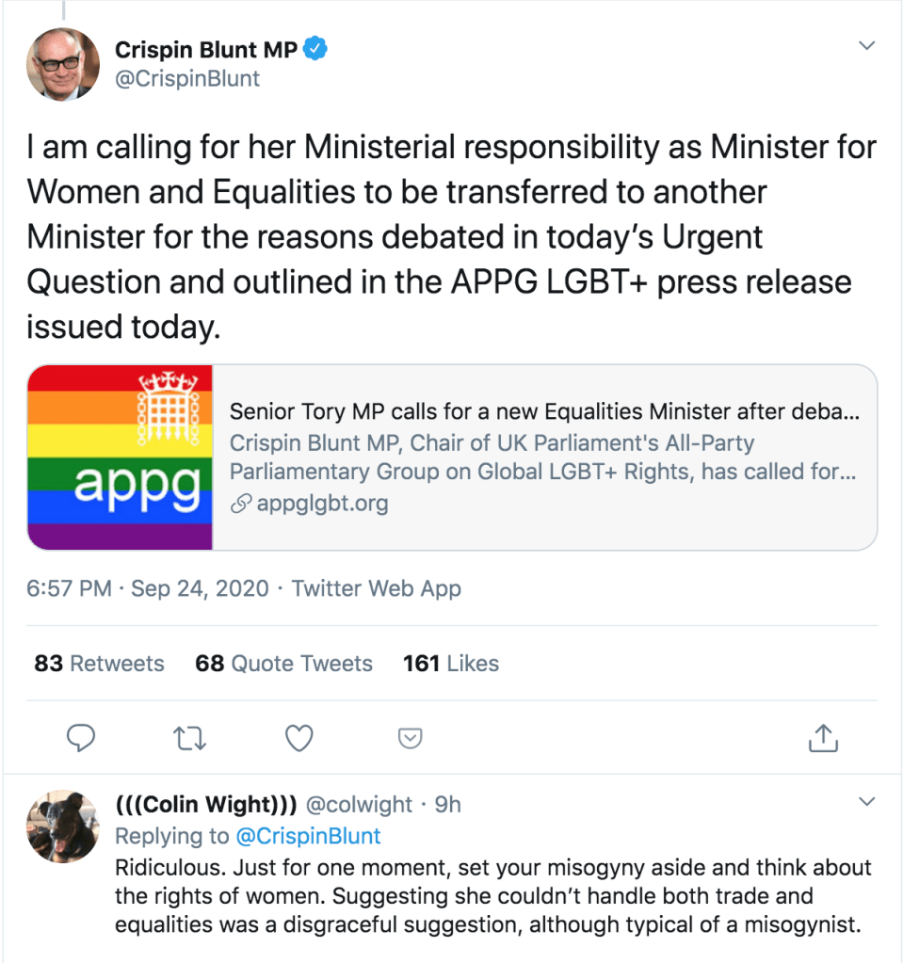Like the tweet with heart icon
This screenshot has height=963, width=903.
pos(299,739)
